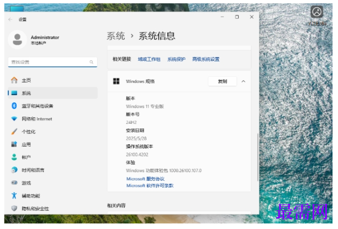Open the Microsoft 服务协议 link
This screenshot has height=229, width=338.
145,179
